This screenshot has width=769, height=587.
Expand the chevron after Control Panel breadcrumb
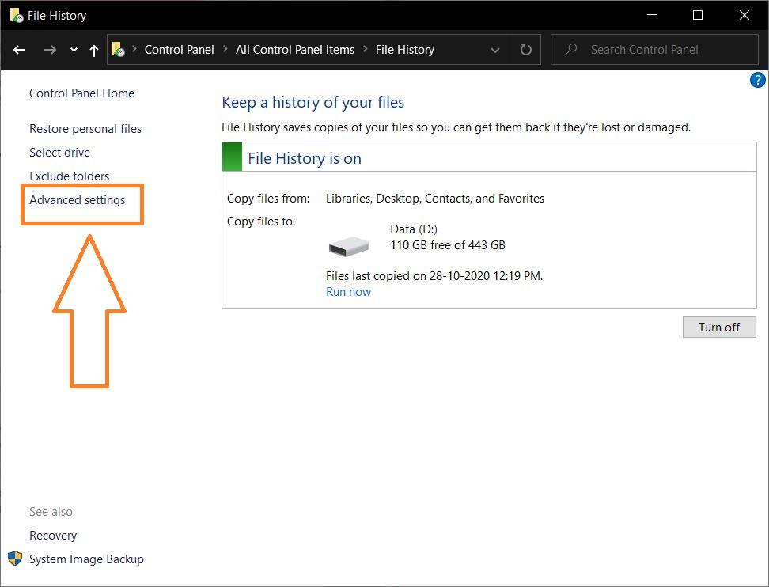[225, 49]
